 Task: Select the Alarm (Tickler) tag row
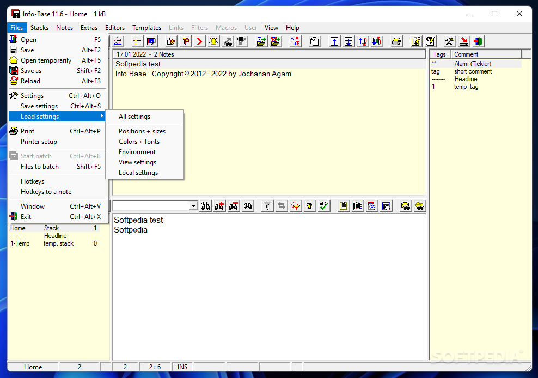(x=476, y=64)
